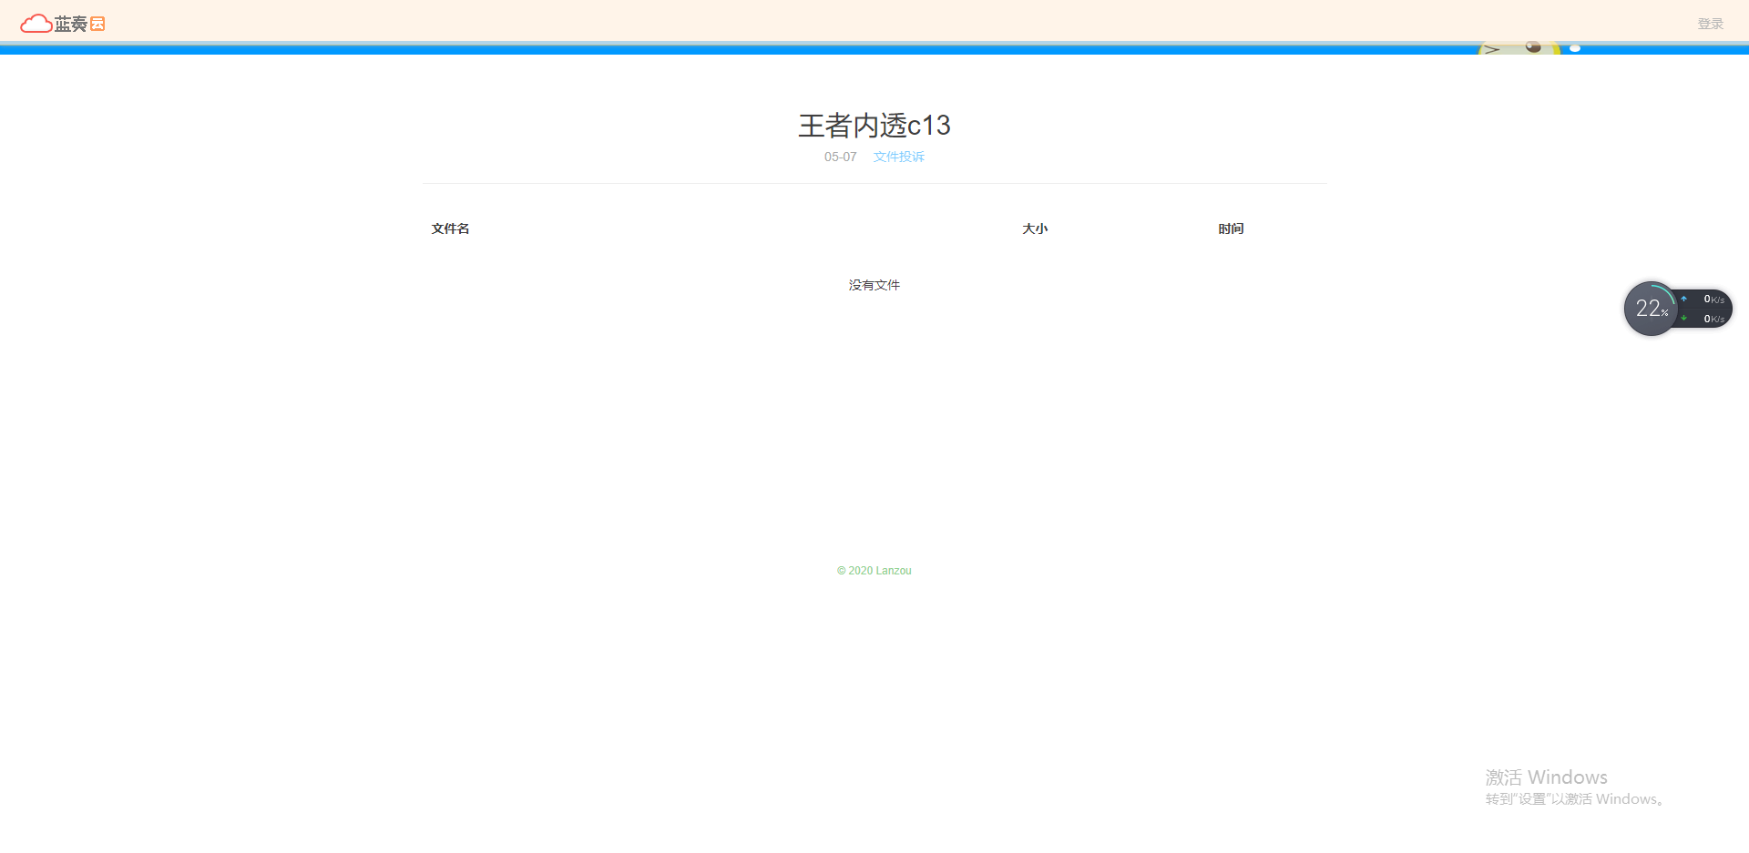Viewport: 1749px width, 853px height.
Task: Click the © 2020 Lanzou footer text
Action: (x=874, y=571)
